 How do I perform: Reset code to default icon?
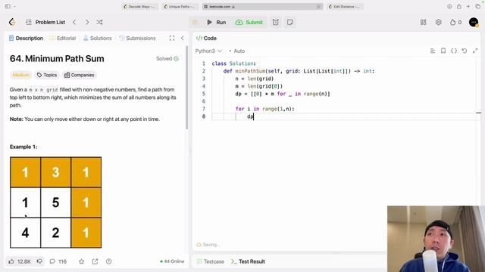pyautogui.click(x=465, y=51)
